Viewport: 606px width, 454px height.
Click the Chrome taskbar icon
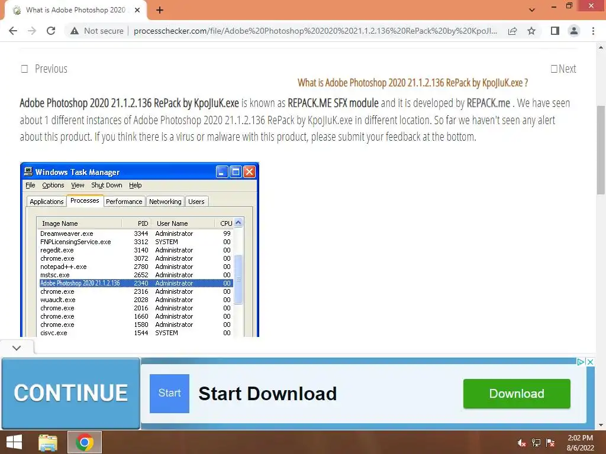[x=85, y=442]
